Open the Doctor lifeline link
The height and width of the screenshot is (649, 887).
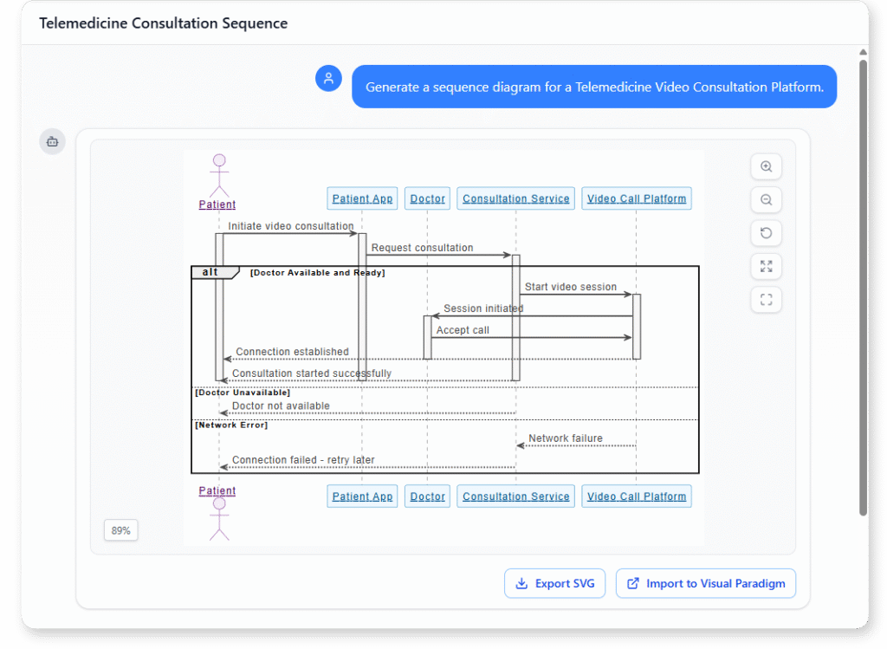pos(427,198)
